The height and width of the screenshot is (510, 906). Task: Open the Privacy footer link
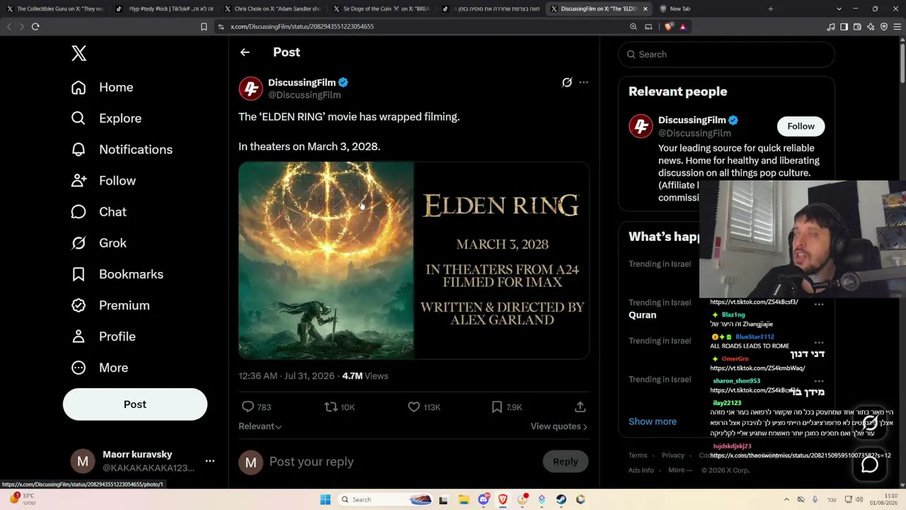click(673, 455)
